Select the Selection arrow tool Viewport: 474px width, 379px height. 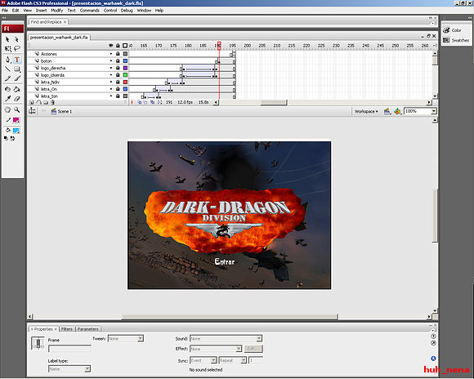coord(7,39)
